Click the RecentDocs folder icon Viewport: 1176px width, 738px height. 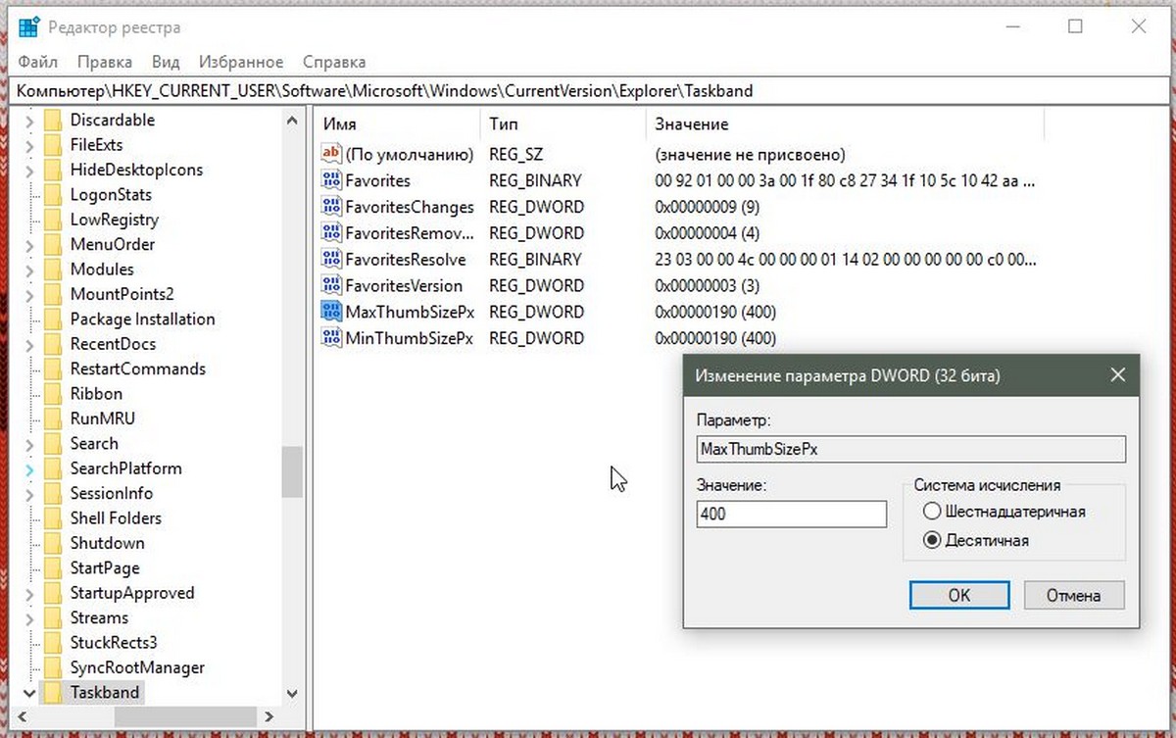[52, 344]
